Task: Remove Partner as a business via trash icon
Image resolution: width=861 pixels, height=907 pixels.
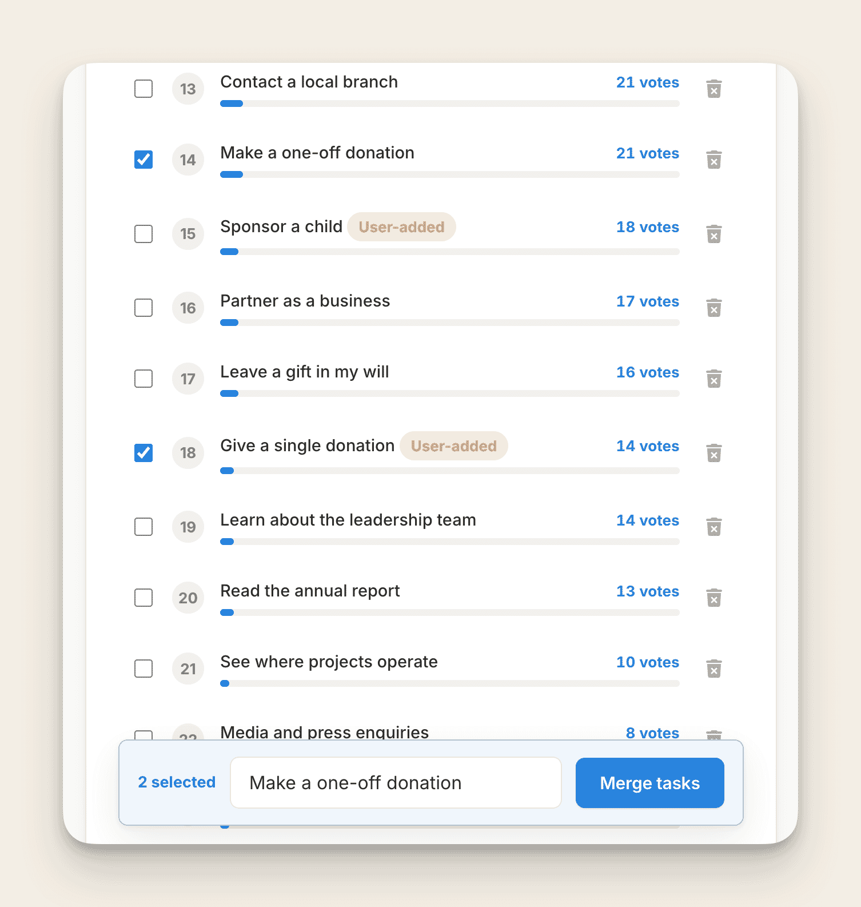Action: click(713, 308)
